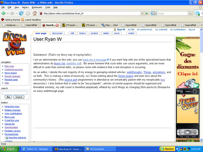
Task: Click the page scrollbar down arrow
Action: point(201,140)
